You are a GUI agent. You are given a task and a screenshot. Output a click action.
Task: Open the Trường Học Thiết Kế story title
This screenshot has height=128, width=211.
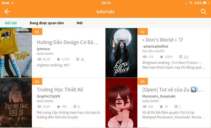pyautogui.click(x=60, y=89)
